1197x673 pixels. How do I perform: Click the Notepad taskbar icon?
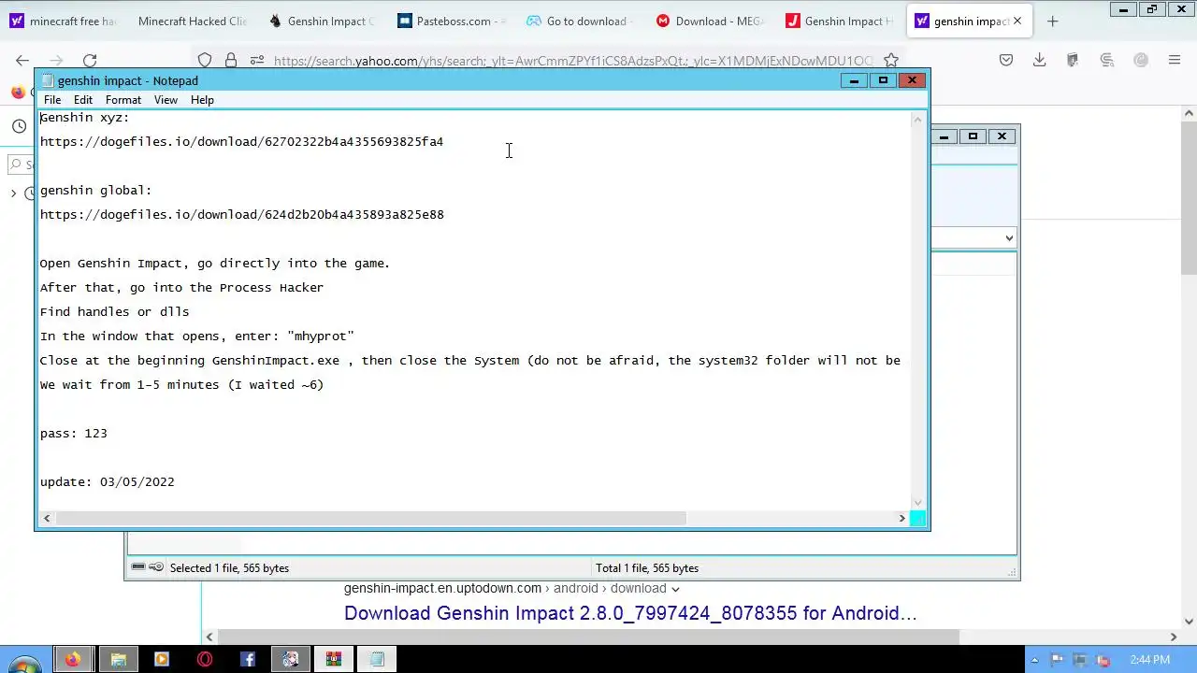coord(377,660)
